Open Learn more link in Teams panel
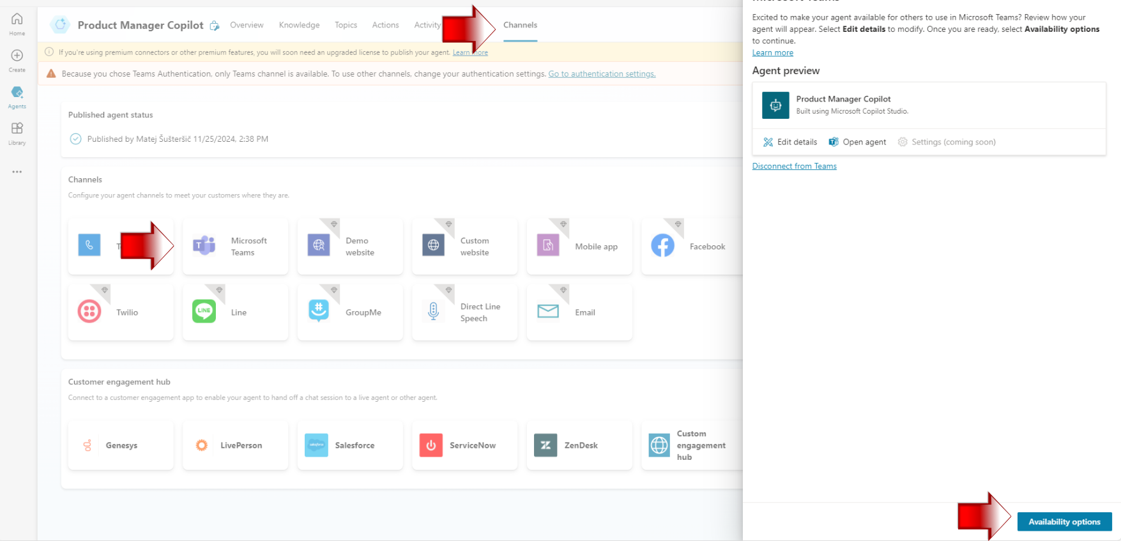The image size is (1121, 541). coord(772,53)
